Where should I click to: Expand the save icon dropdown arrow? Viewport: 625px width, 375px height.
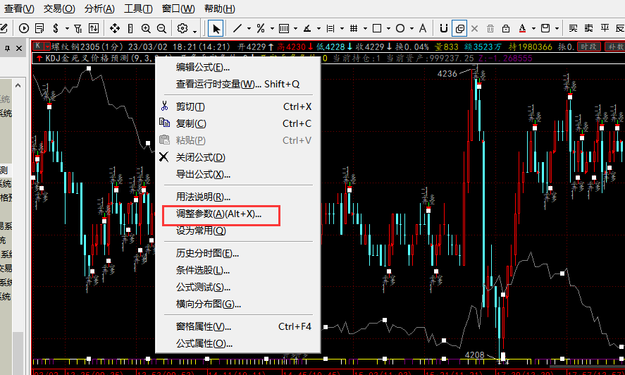point(557,29)
